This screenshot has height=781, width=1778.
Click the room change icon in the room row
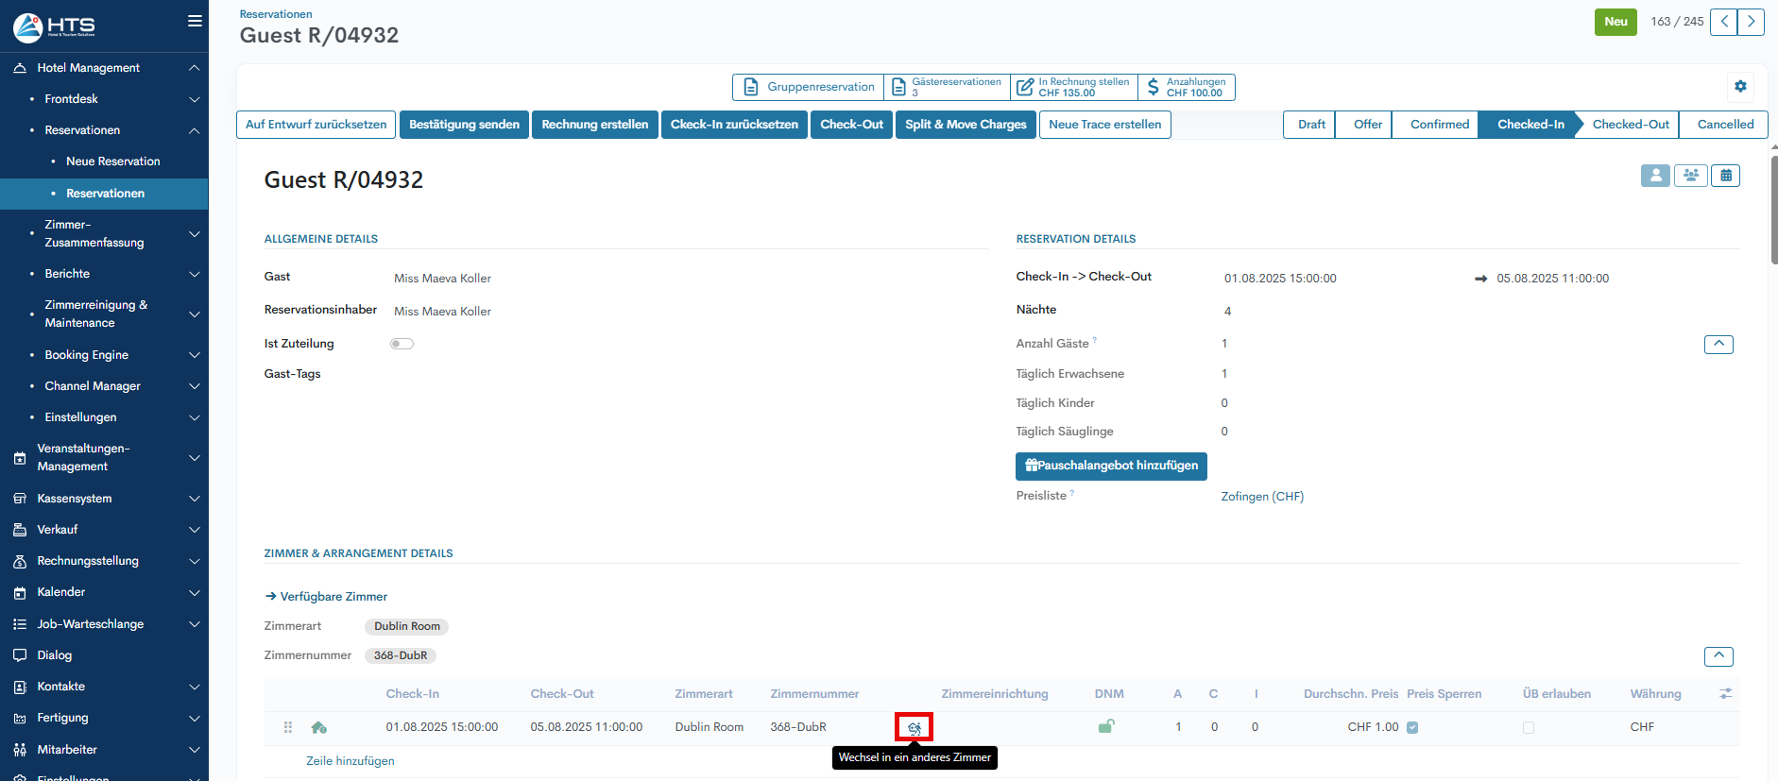click(x=914, y=727)
